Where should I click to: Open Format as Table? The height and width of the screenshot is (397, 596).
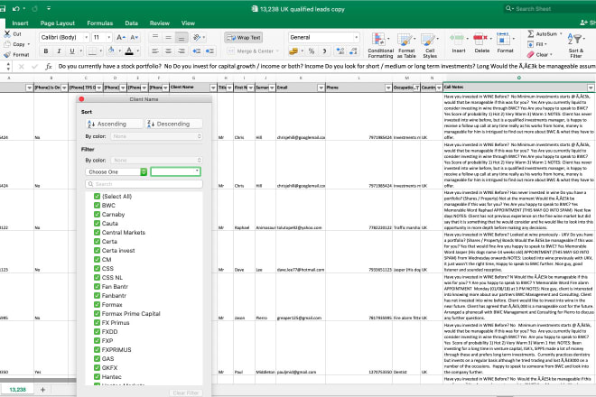click(x=406, y=45)
